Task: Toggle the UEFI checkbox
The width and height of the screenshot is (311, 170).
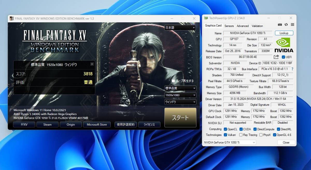Action: pos(283,57)
